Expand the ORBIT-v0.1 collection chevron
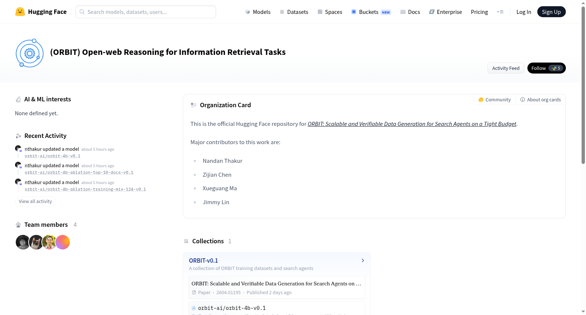Screen dimensions: 586x315 [x=363, y=260]
